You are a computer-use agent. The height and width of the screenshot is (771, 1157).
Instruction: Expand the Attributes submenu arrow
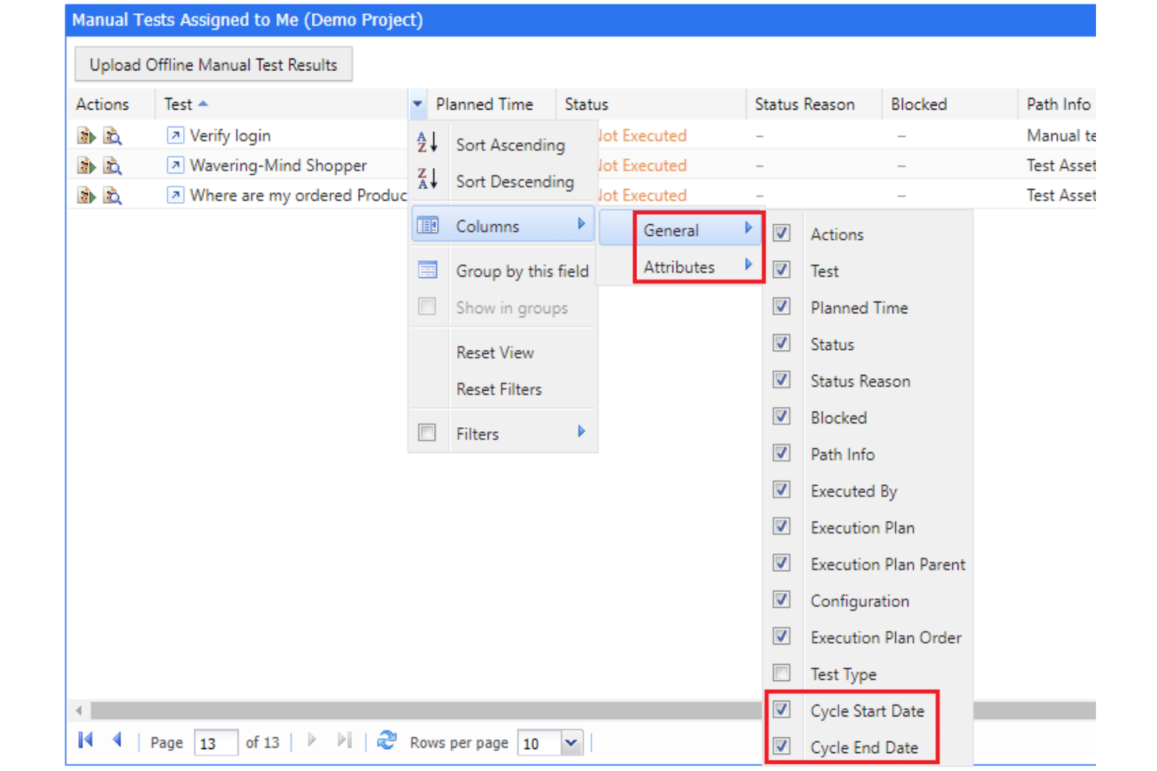[x=748, y=265]
